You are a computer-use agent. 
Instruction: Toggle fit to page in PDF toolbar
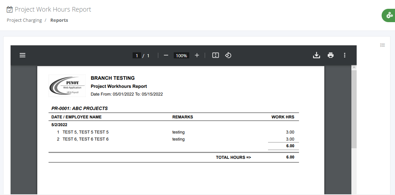pyautogui.click(x=216, y=55)
